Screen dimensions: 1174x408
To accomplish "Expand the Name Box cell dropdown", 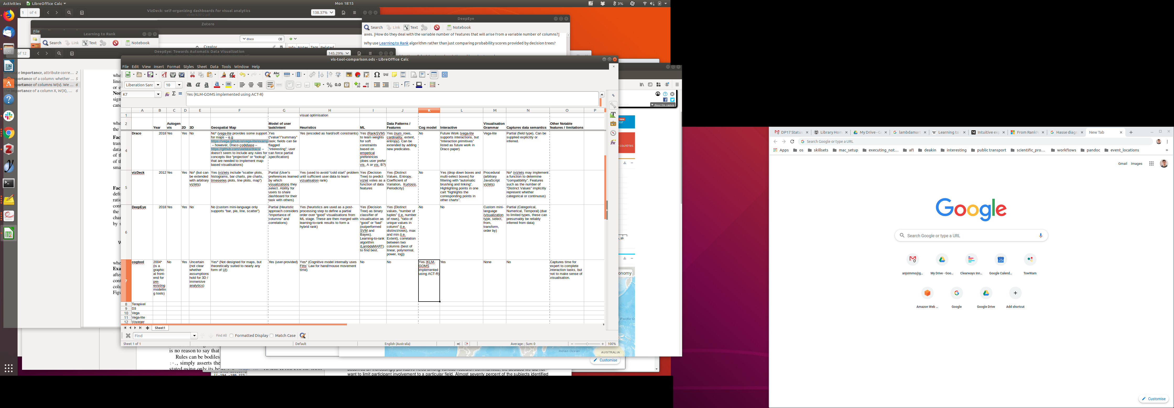I will (x=158, y=95).
